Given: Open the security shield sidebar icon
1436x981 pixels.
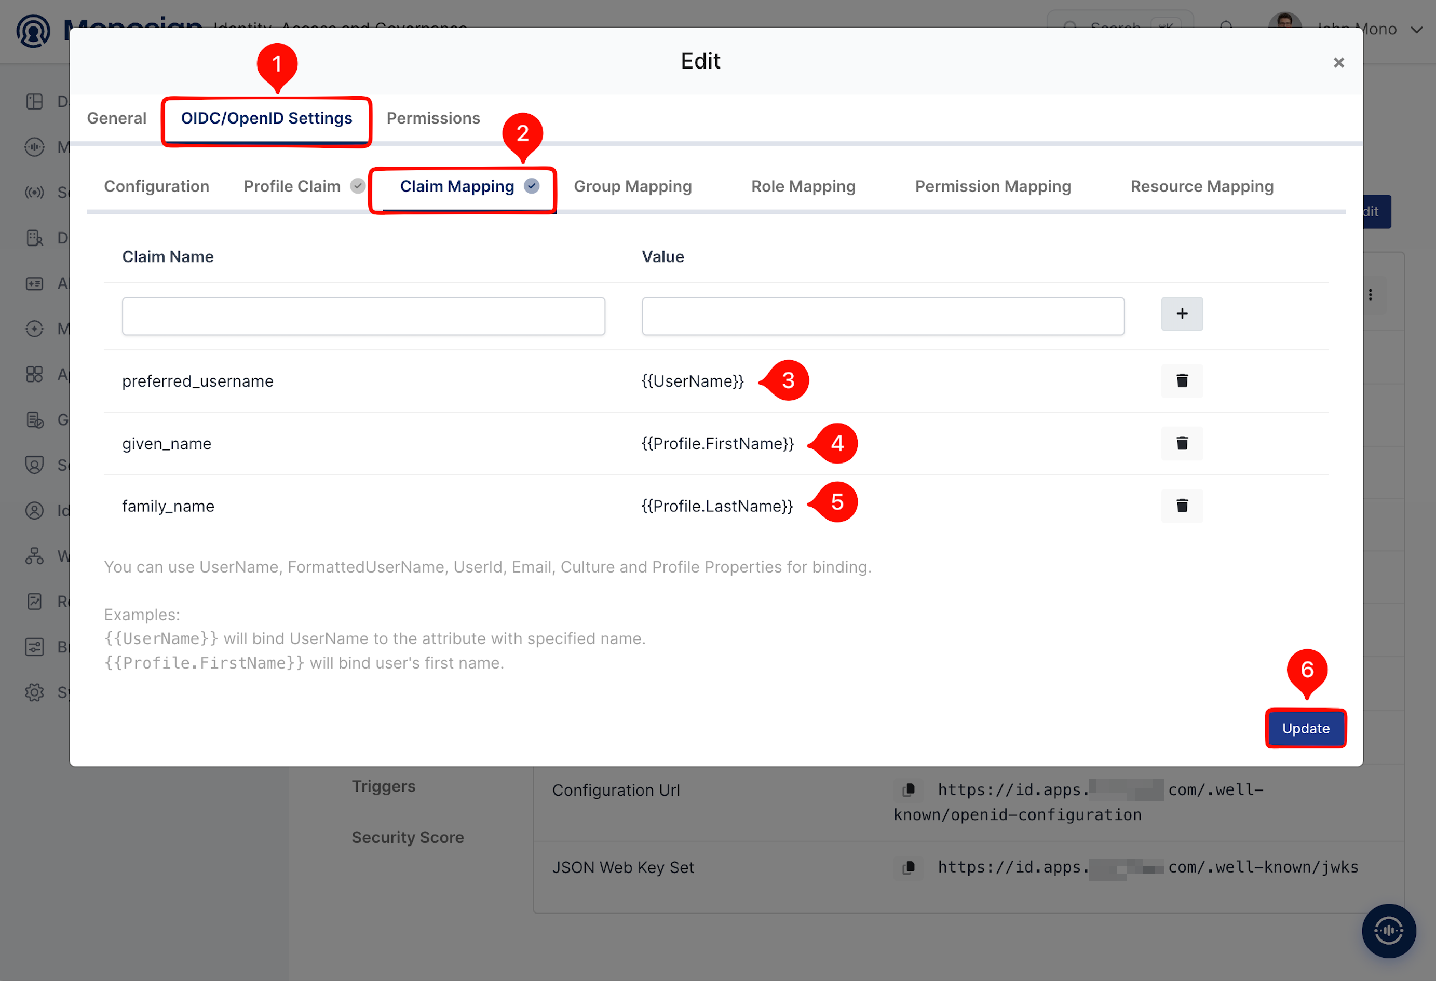Looking at the screenshot, I should (x=35, y=465).
